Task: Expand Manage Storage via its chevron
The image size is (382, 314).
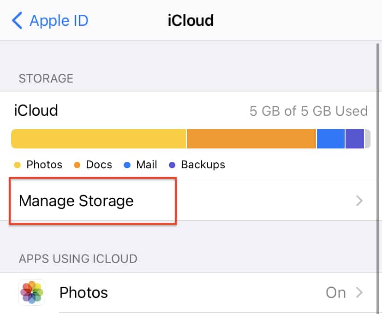Action: click(359, 201)
